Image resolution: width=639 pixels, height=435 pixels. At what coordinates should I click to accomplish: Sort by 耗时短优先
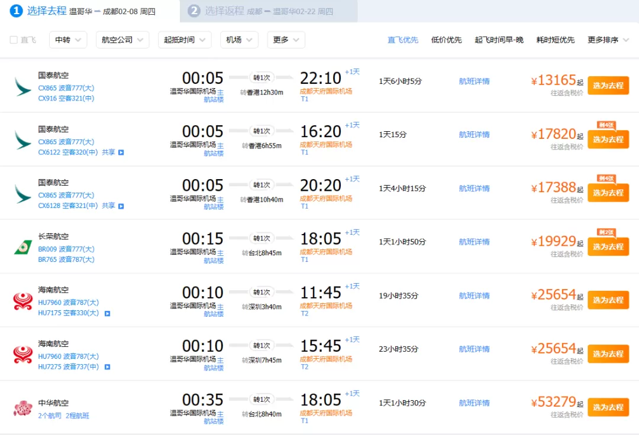pyautogui.click(x=555, y=40)
